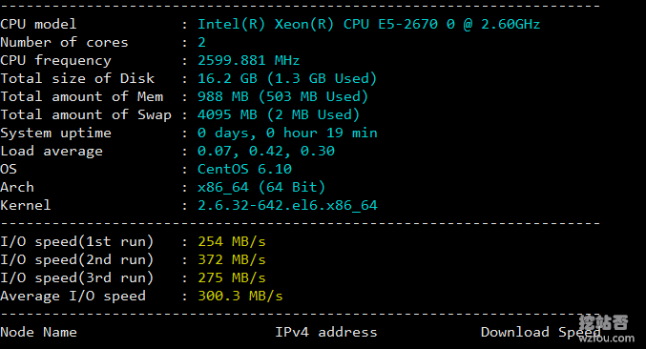The height and width of the screenshot is (349, 646).
Task: Select the cores value 2
Action: click(201, 42)
